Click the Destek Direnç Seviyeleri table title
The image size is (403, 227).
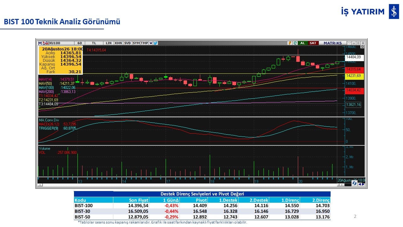[202, 194]
